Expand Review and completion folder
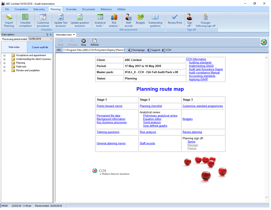271x210 pixels. 4,71
